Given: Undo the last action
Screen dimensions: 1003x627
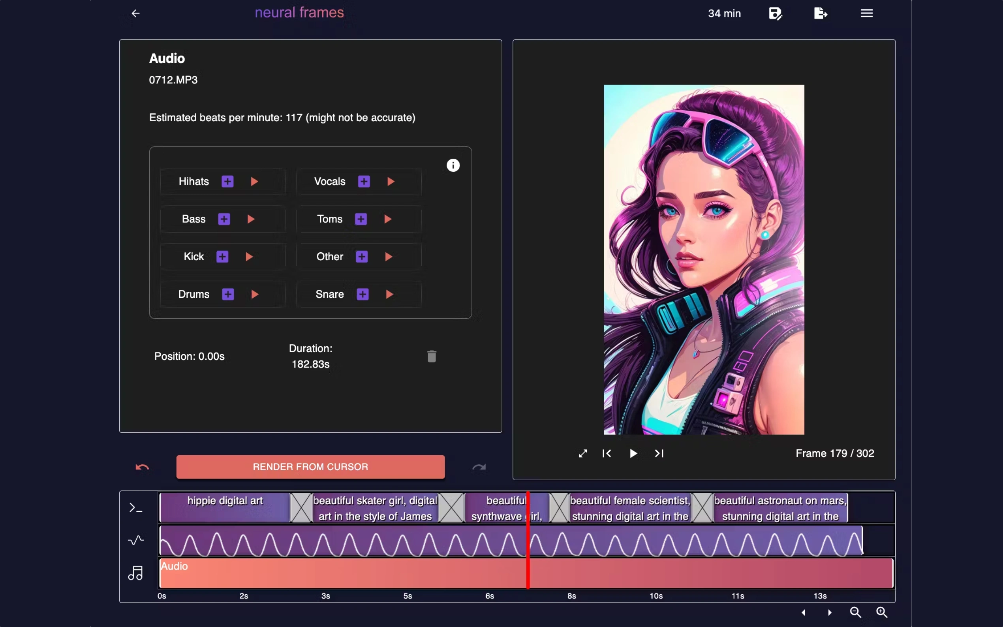Looking at the screenshot, I should (x=141, y=467).
